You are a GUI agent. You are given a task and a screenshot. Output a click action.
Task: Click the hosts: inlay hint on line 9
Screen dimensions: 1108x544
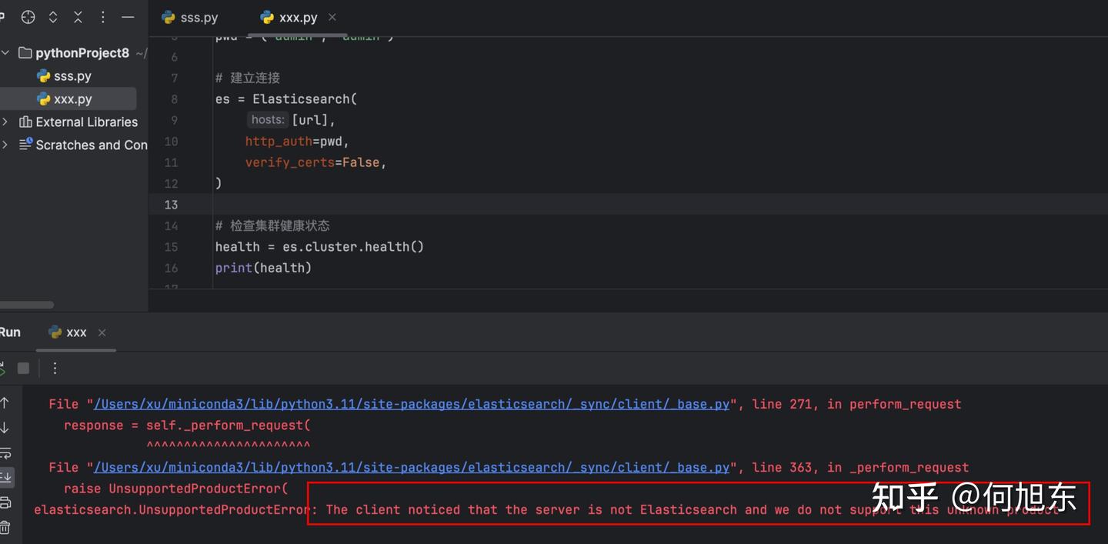(x=268, y=120)
